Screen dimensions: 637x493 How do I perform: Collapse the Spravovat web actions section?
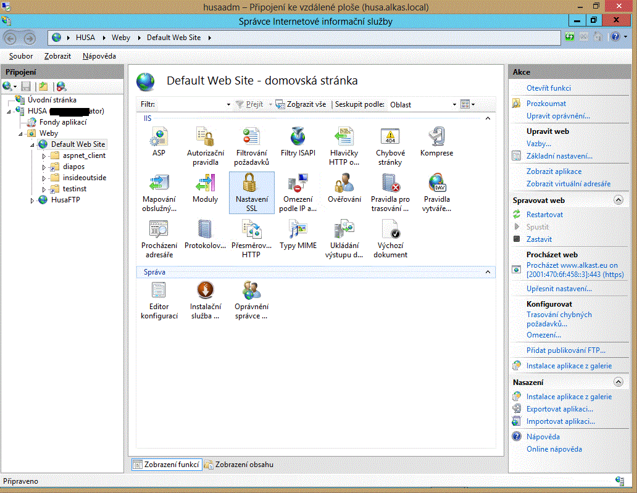pos(618,201)
